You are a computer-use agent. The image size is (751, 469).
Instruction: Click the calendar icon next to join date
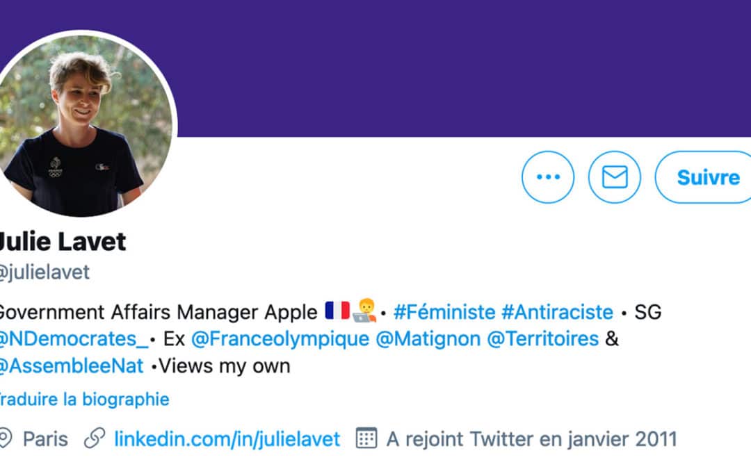tap(366, 438)
